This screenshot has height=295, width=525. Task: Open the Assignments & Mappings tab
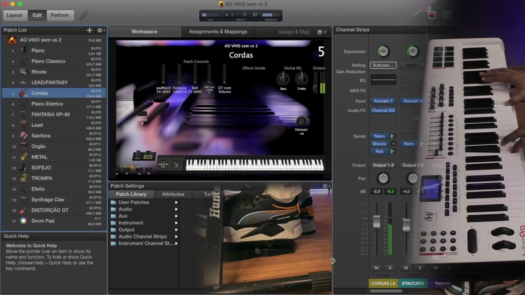(218, 32)
